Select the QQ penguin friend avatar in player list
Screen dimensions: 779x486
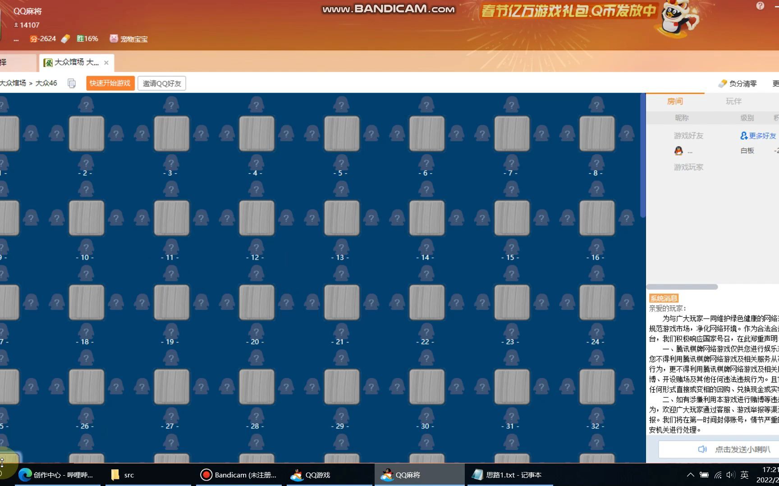tap(678, 151)
